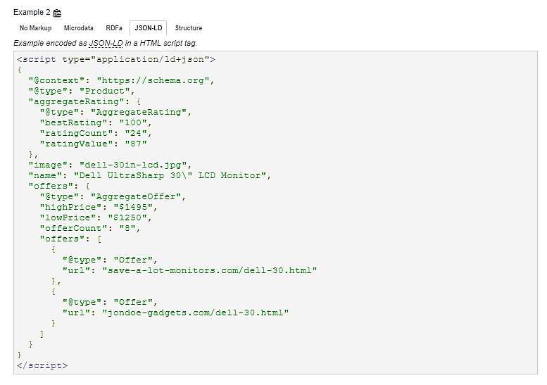The image size is (547, 385).
Task: Click the Dell UltraSharp product name string
Action: coord(170,175)
